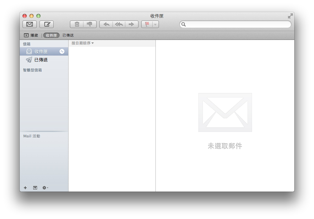Compose a new message
This screenshot has width=314, height=219.
click(x=46, y=24)
